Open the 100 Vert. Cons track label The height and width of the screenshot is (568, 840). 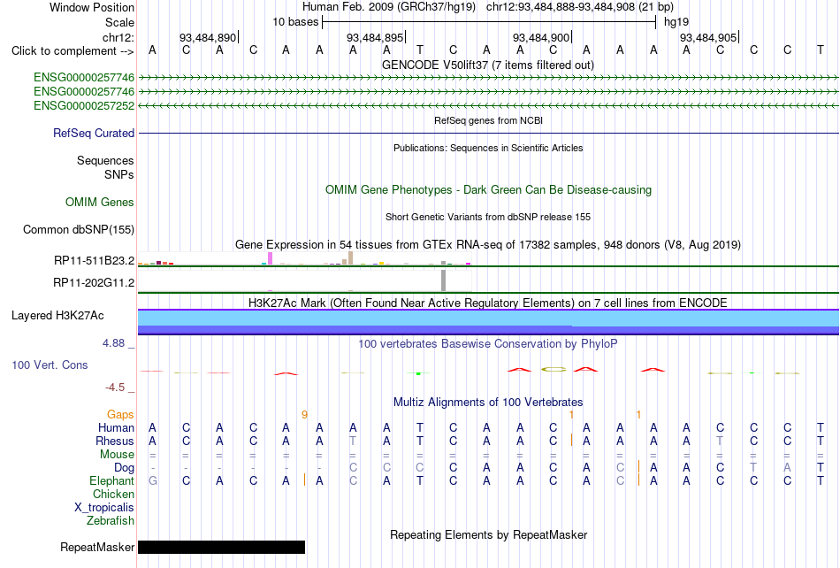coord(50,365)
